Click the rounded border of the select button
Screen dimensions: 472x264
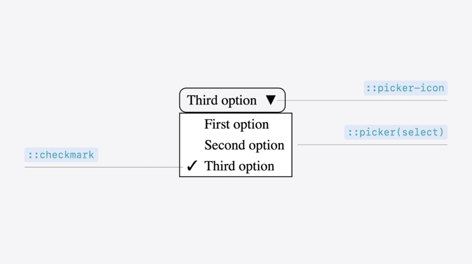tap(232, 88)
